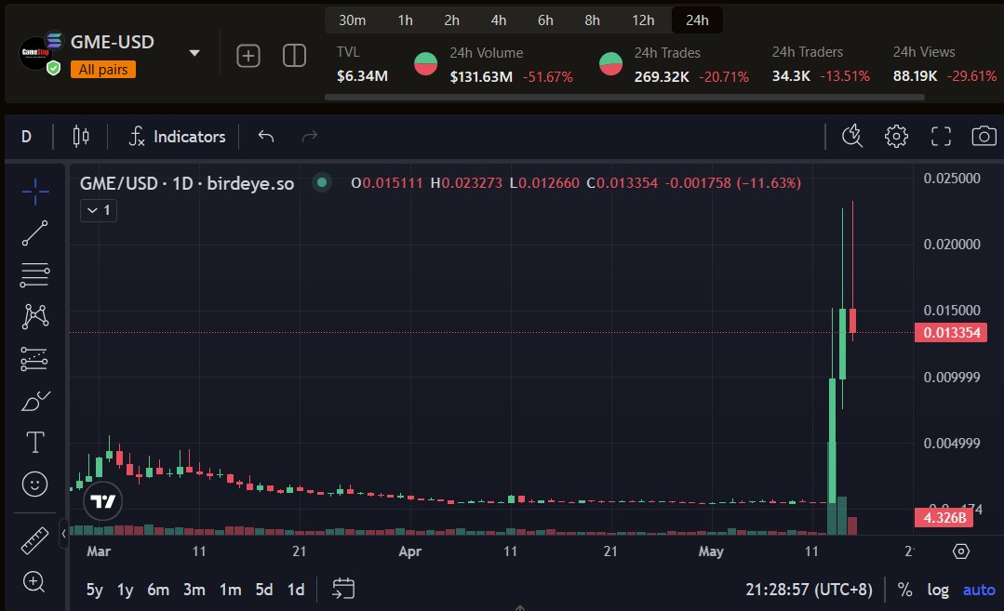
Task: Switch stats to 30m timeframe
Action: pyautogui.click(x=352, y=20)
